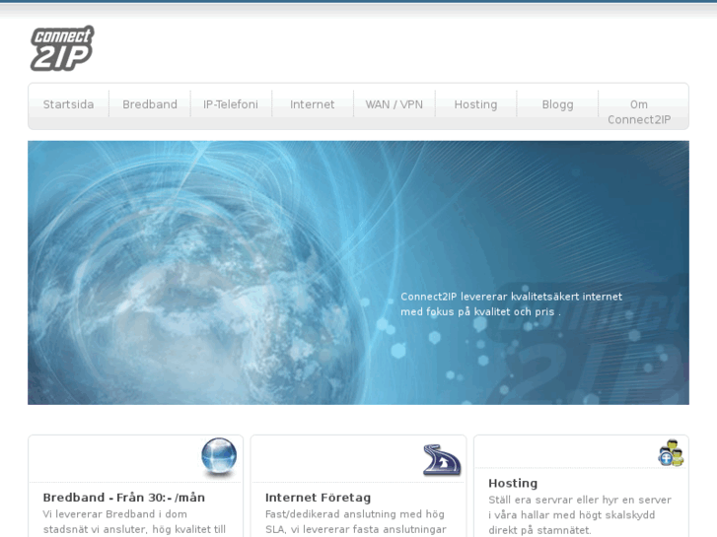
Task: Click the 'Hosting' card heading
Action: tap(513, 483)
